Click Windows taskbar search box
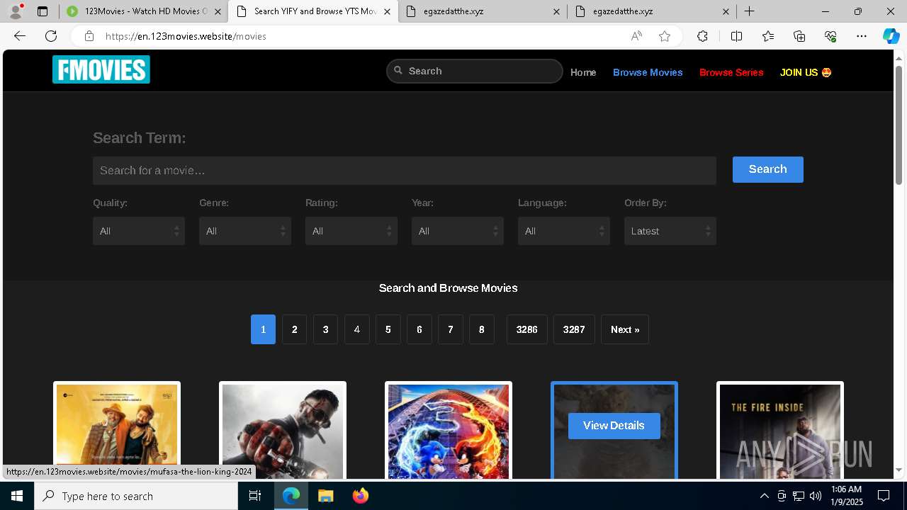 (x=136, y=496)
